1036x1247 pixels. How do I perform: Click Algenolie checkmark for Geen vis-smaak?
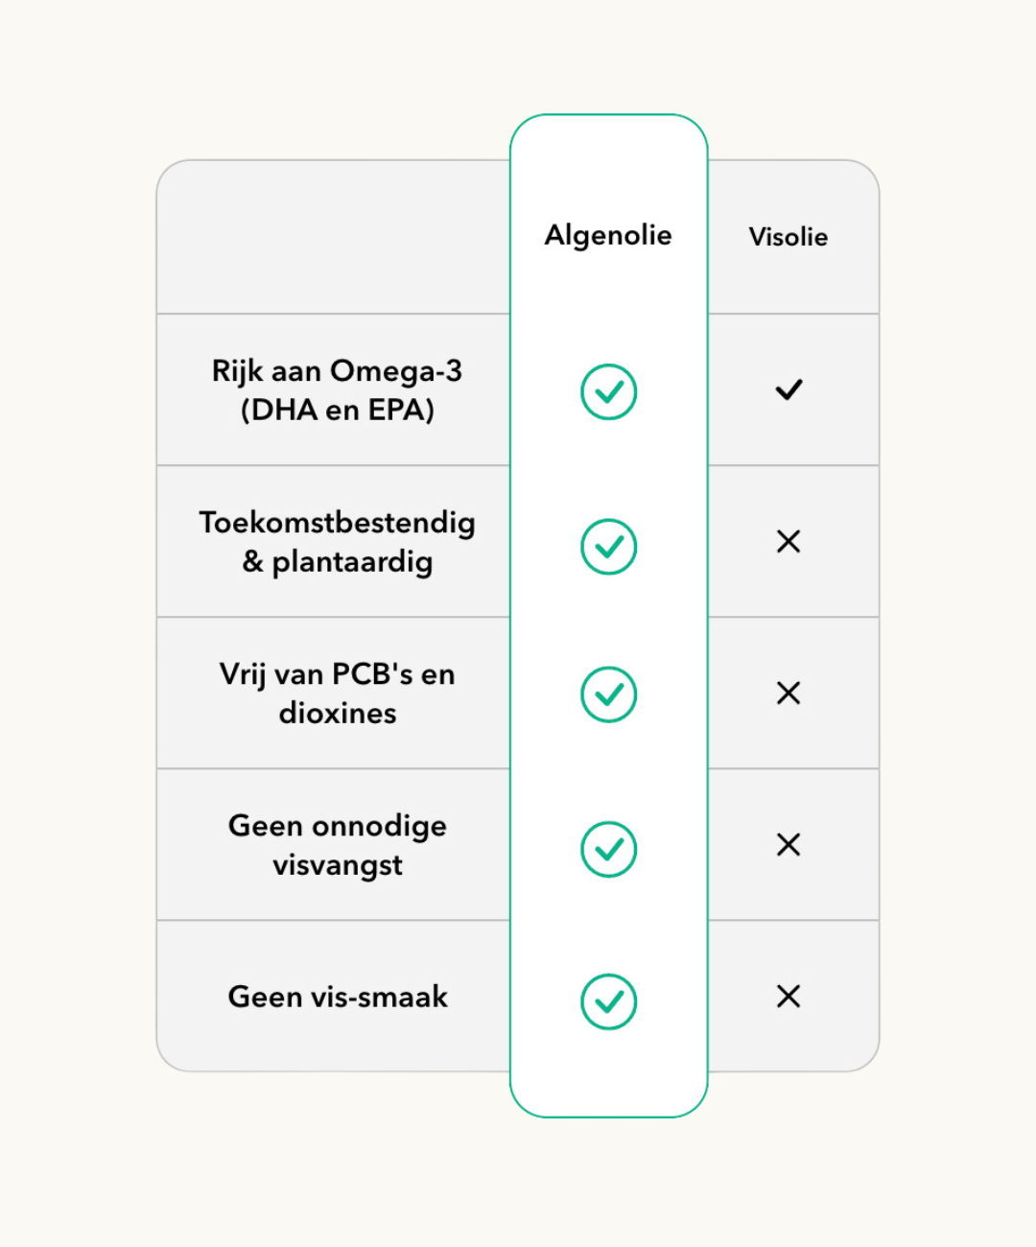(x=608, y=1001)
